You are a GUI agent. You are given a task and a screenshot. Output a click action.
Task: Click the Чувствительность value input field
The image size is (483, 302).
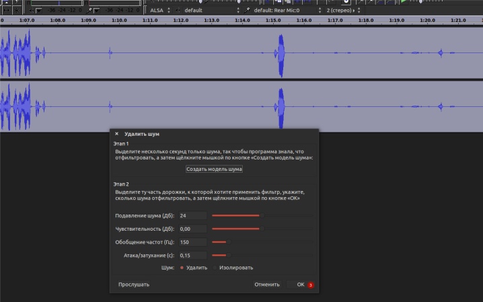point(192,229)
